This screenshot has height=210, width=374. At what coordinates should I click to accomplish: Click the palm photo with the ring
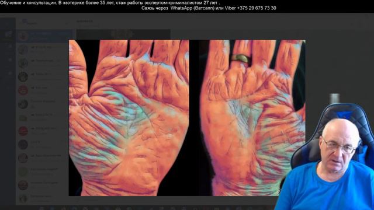[252, 118]
